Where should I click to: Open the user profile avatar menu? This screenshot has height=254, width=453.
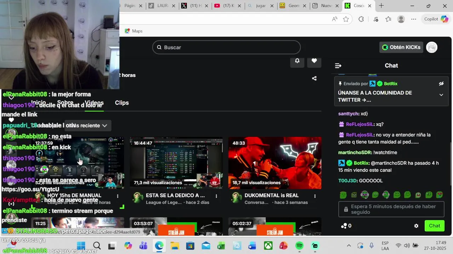click(432, 47)
